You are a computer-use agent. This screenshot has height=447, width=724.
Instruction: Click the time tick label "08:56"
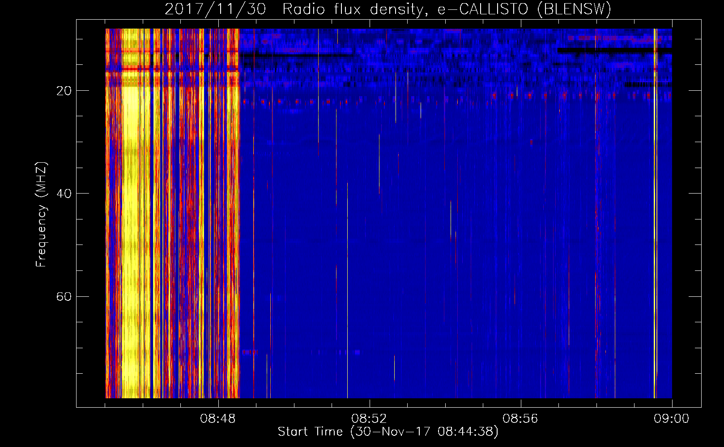[520, 419]
